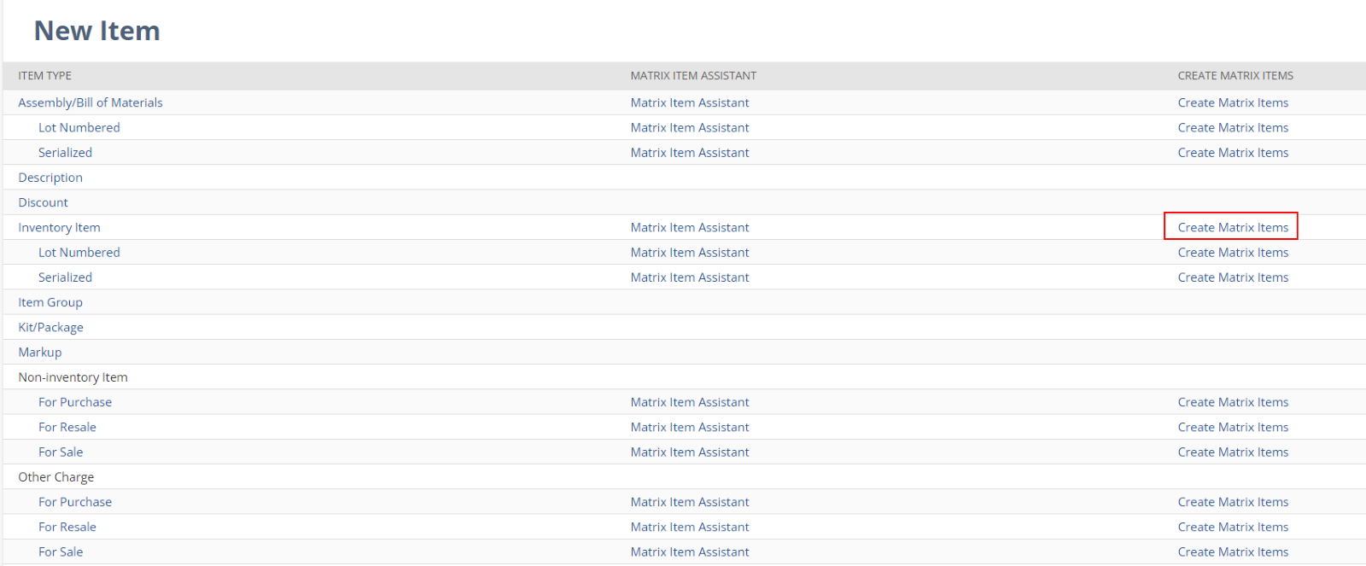Select Serialized under Assembly/Bill of Materials
Image resolution: width=1366 pixels, height=566 pixels.
coord(65,153)
